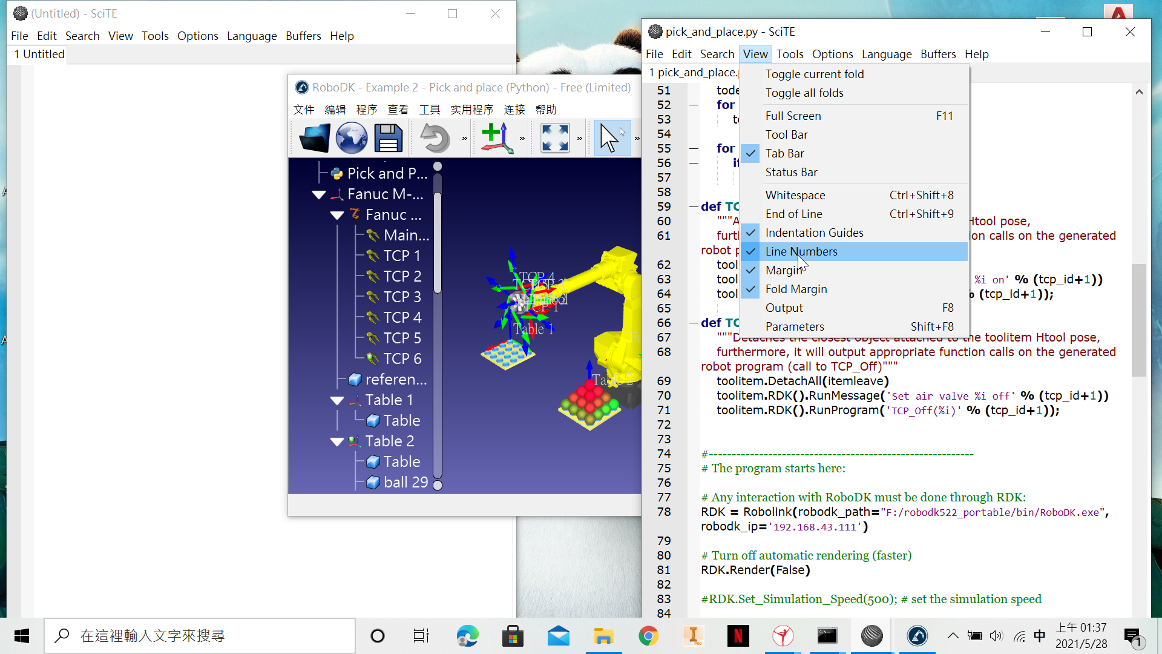Collapse the Table 1 frame node
Screen dimensions: 1162x654
337,400
